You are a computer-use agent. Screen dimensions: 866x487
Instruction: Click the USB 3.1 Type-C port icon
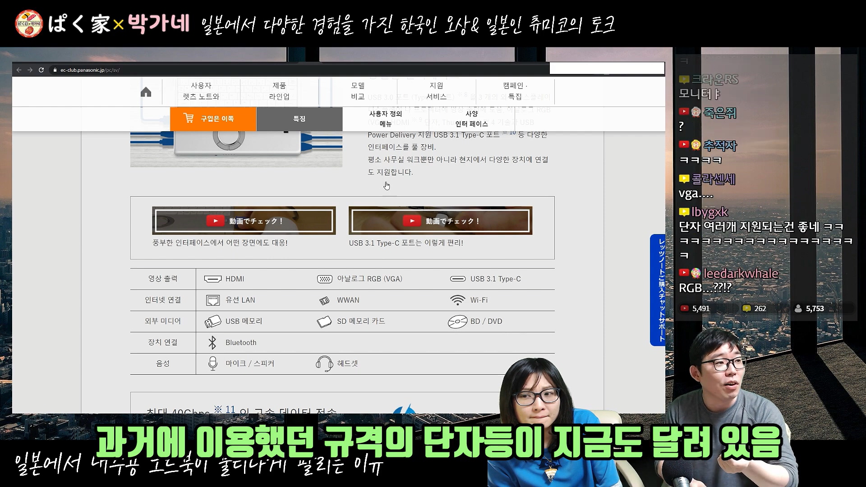click(x=458, y=279)
